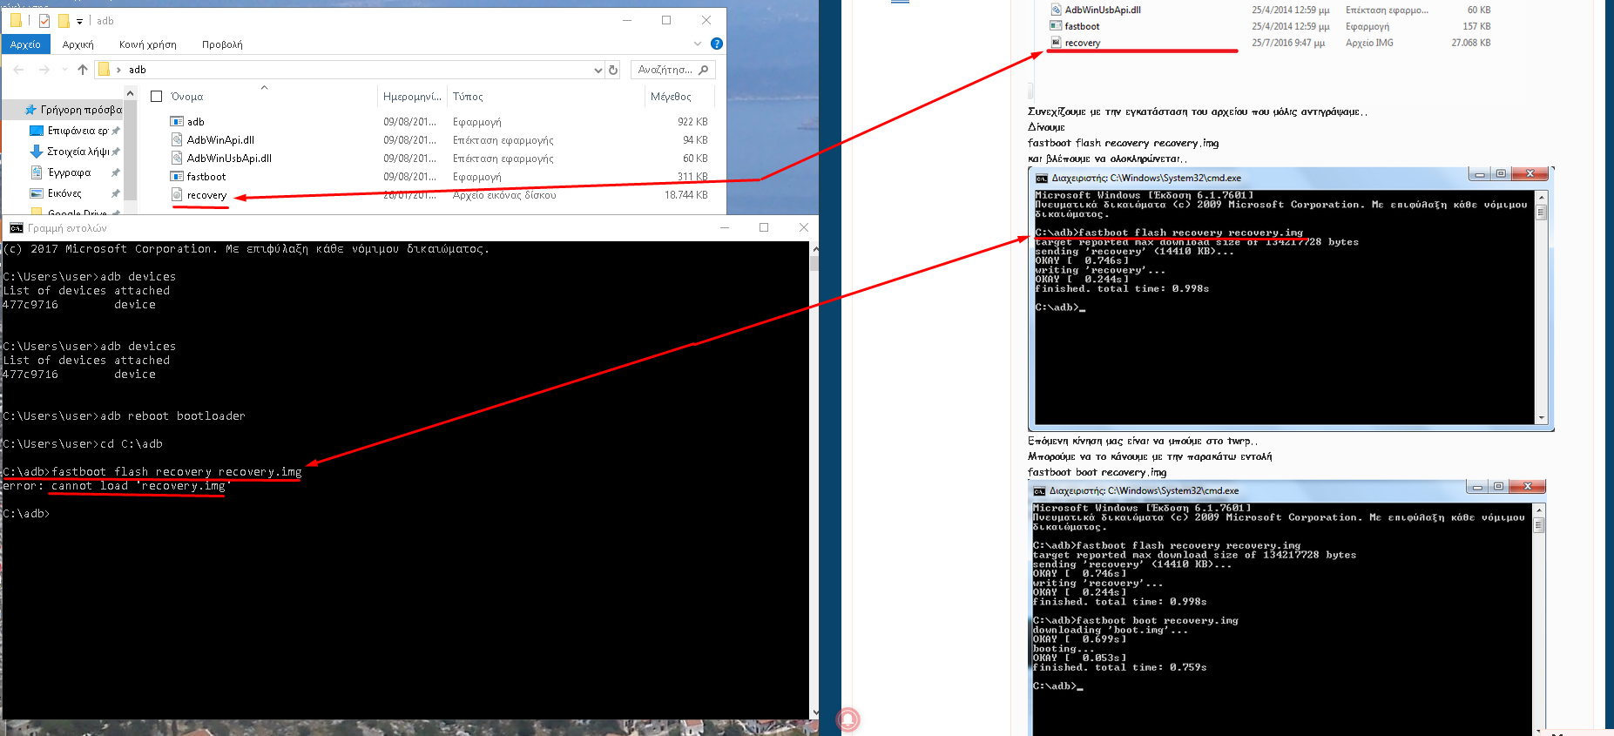Expand the ribbon with the chevron
The width and height of the screenshot is (1614, 736).
click(x=697, y=44)
